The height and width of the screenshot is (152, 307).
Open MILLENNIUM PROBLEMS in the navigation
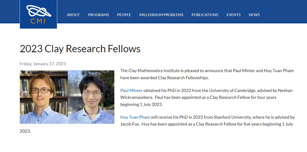[x=161, y=15]
